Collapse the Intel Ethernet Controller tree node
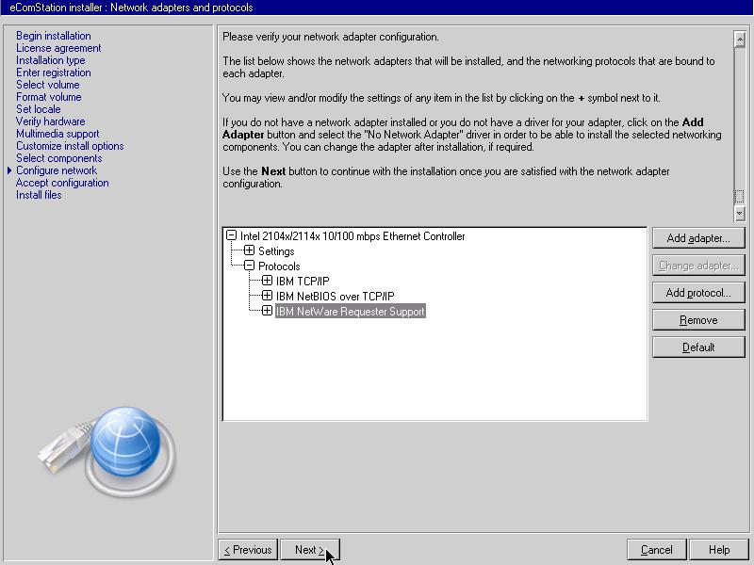 click(231, 235)
